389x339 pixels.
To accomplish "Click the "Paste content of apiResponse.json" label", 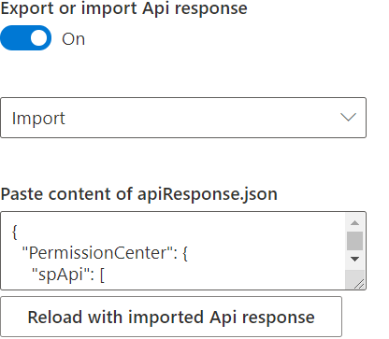I will (x=139, y=194).
